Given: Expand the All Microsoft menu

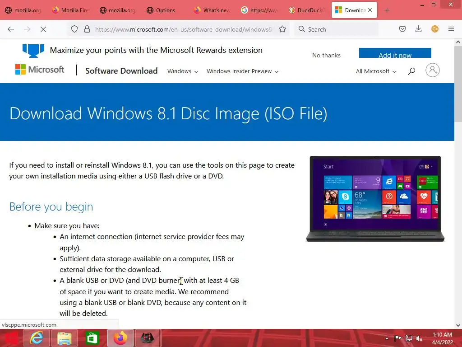Looking at the screenshot, I should pos(376,71).
